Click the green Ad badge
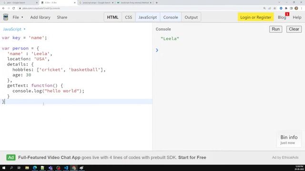 click(x=11, y=157)
